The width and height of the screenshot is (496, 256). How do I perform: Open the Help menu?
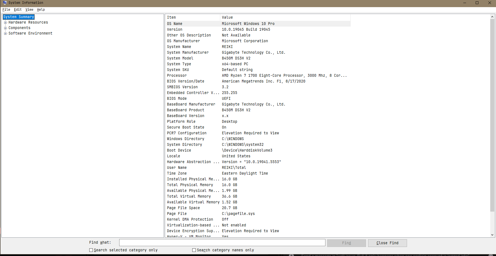[41, 10]
